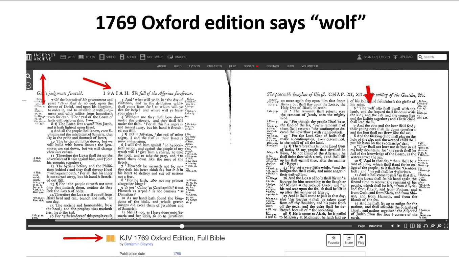Go to the previous page arrow
459x258 pixels.
click(392, 226)
